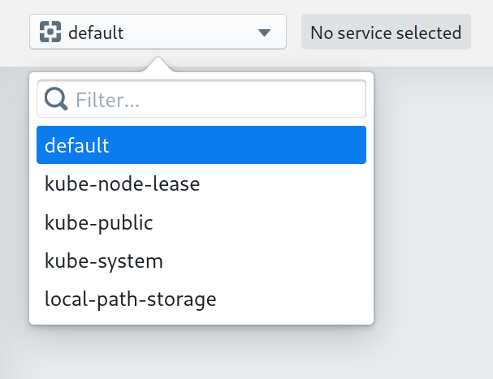Click the downward triangle of namespace selector
Image resolution: width=493 pixels, height=379 pixels.
pyautogui.click(x=264, y=33)
